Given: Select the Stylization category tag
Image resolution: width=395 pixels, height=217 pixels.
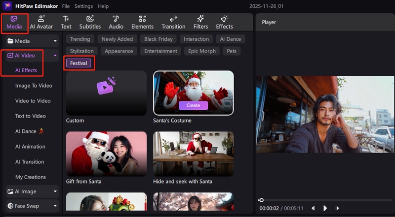Looking at the screenshot, I should click(81, 51).
